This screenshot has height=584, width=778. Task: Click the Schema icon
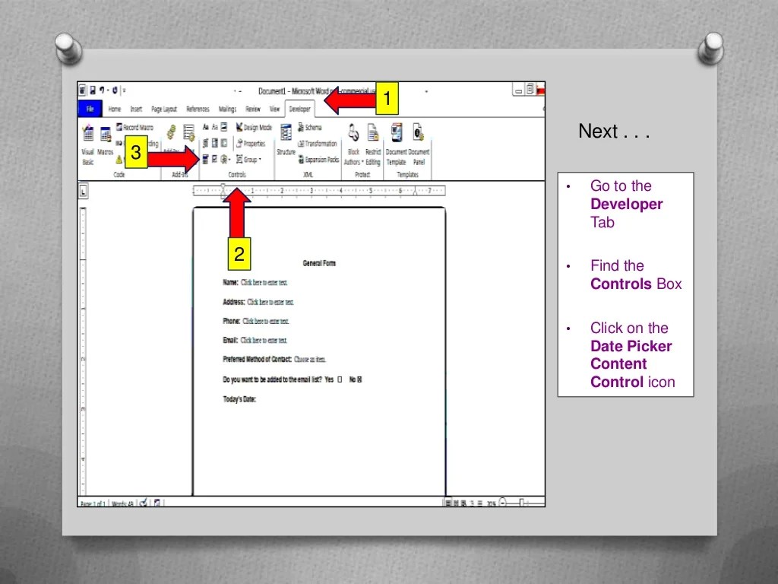309,128
